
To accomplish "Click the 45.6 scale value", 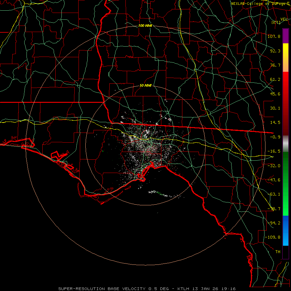I will pos(275,94).
